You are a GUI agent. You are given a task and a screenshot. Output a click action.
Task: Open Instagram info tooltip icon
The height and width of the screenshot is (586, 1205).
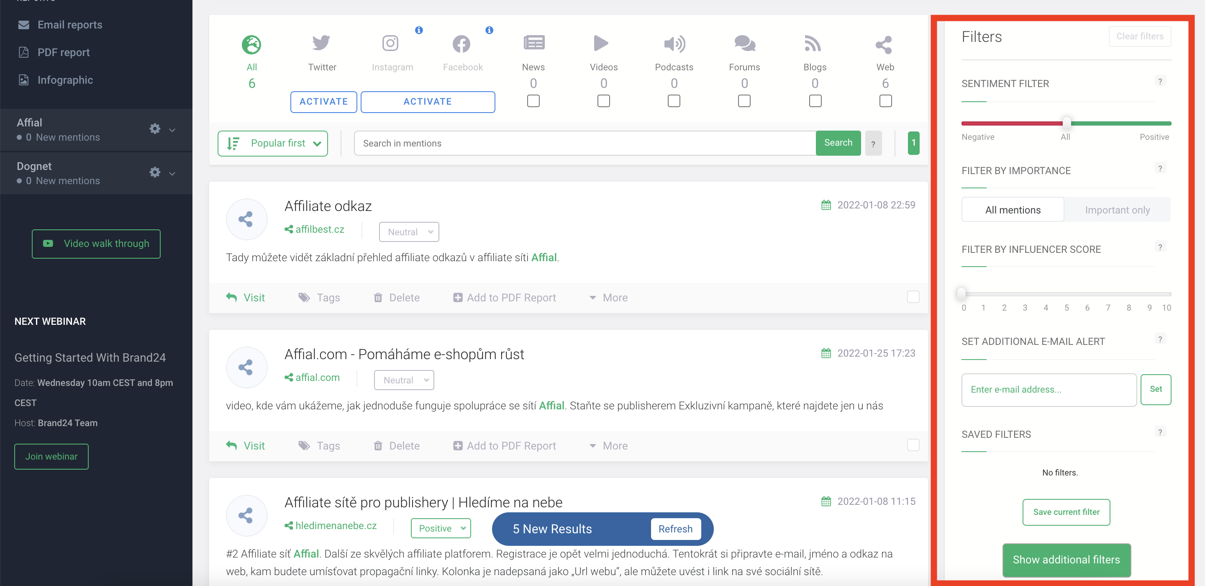point(419,30)
